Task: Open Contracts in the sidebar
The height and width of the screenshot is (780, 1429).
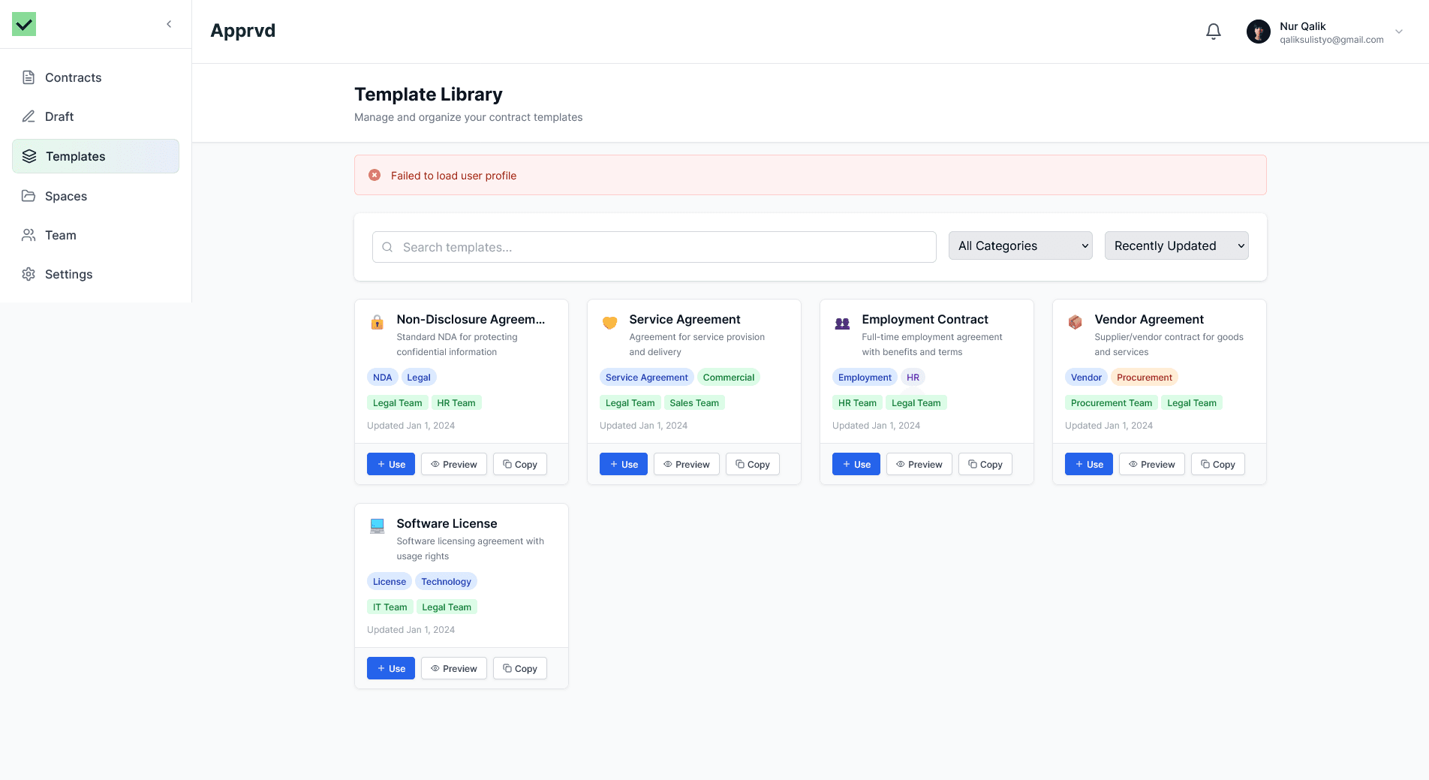Action: coord(73,77)
